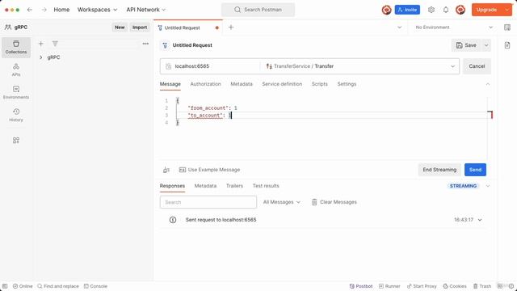Open the All Messages filter dropdown
The height and width of the screenshot is (291, 517).
(282, 202)
